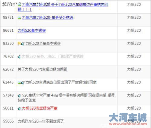Image resolution: width=151 pixels, height=128 pixels.
Task: Click the picture icon in row 61445
Action: coord(19,83)
